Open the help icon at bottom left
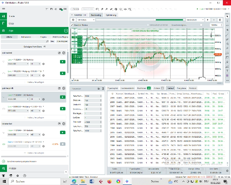 pyautogui.click(x=25, y=176)
